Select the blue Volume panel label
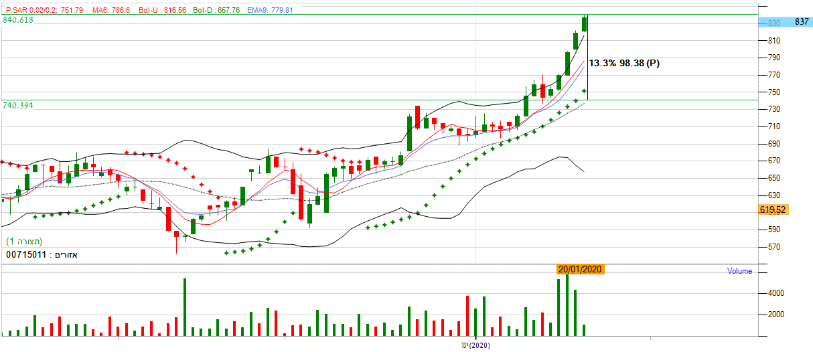Viewport: 813px width, 352px height. [x=739, y=271]
